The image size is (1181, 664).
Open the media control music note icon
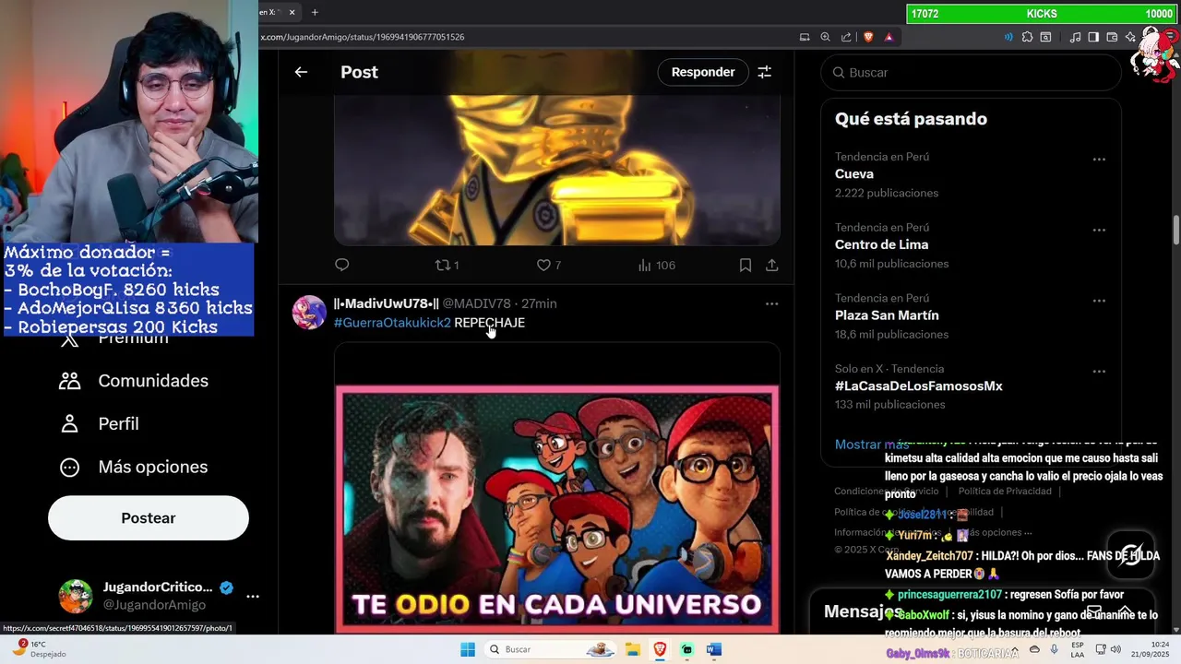(1075, 37)
